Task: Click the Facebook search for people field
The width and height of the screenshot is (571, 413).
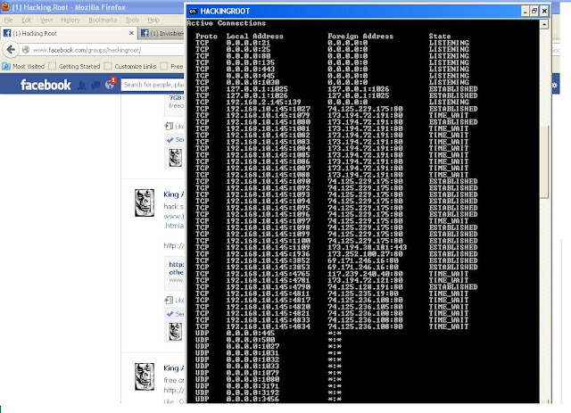Action: point(153,85)
